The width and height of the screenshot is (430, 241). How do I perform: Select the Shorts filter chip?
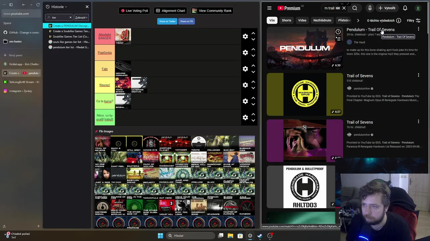pyautogui.click(x=287, y=20)
